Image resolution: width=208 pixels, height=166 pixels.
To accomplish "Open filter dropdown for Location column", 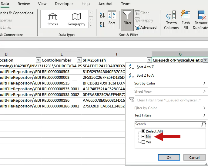I will tap(38, 60).
